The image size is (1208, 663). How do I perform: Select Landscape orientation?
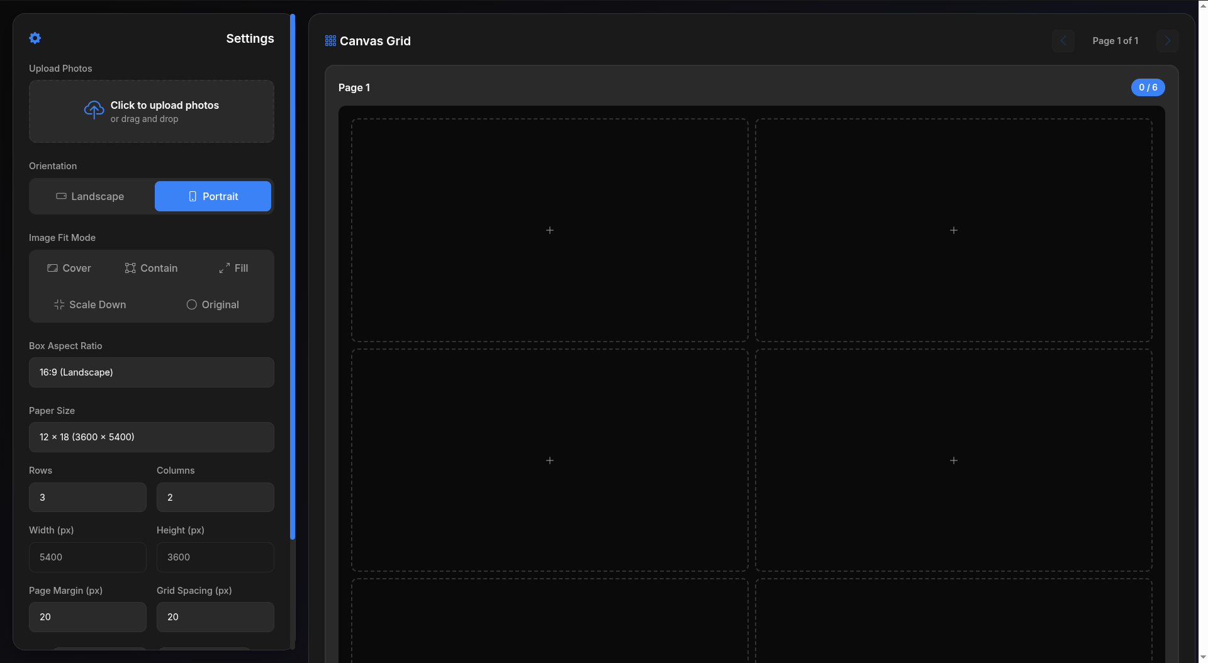pos(91,196)
